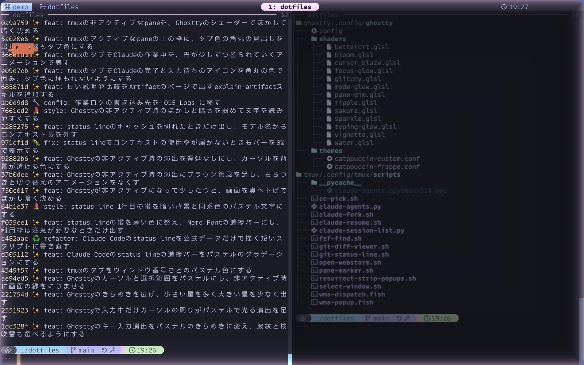Click the shell script icon of cc-pick.sh
Screen dimensions: 584x365
click(x=314, y=199)
